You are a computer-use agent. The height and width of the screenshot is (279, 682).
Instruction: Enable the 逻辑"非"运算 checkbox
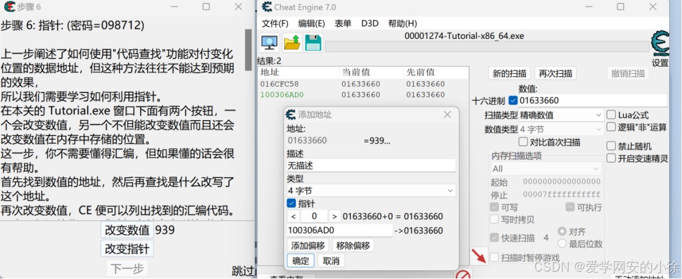pyautogui.click(x=611, y=127)
